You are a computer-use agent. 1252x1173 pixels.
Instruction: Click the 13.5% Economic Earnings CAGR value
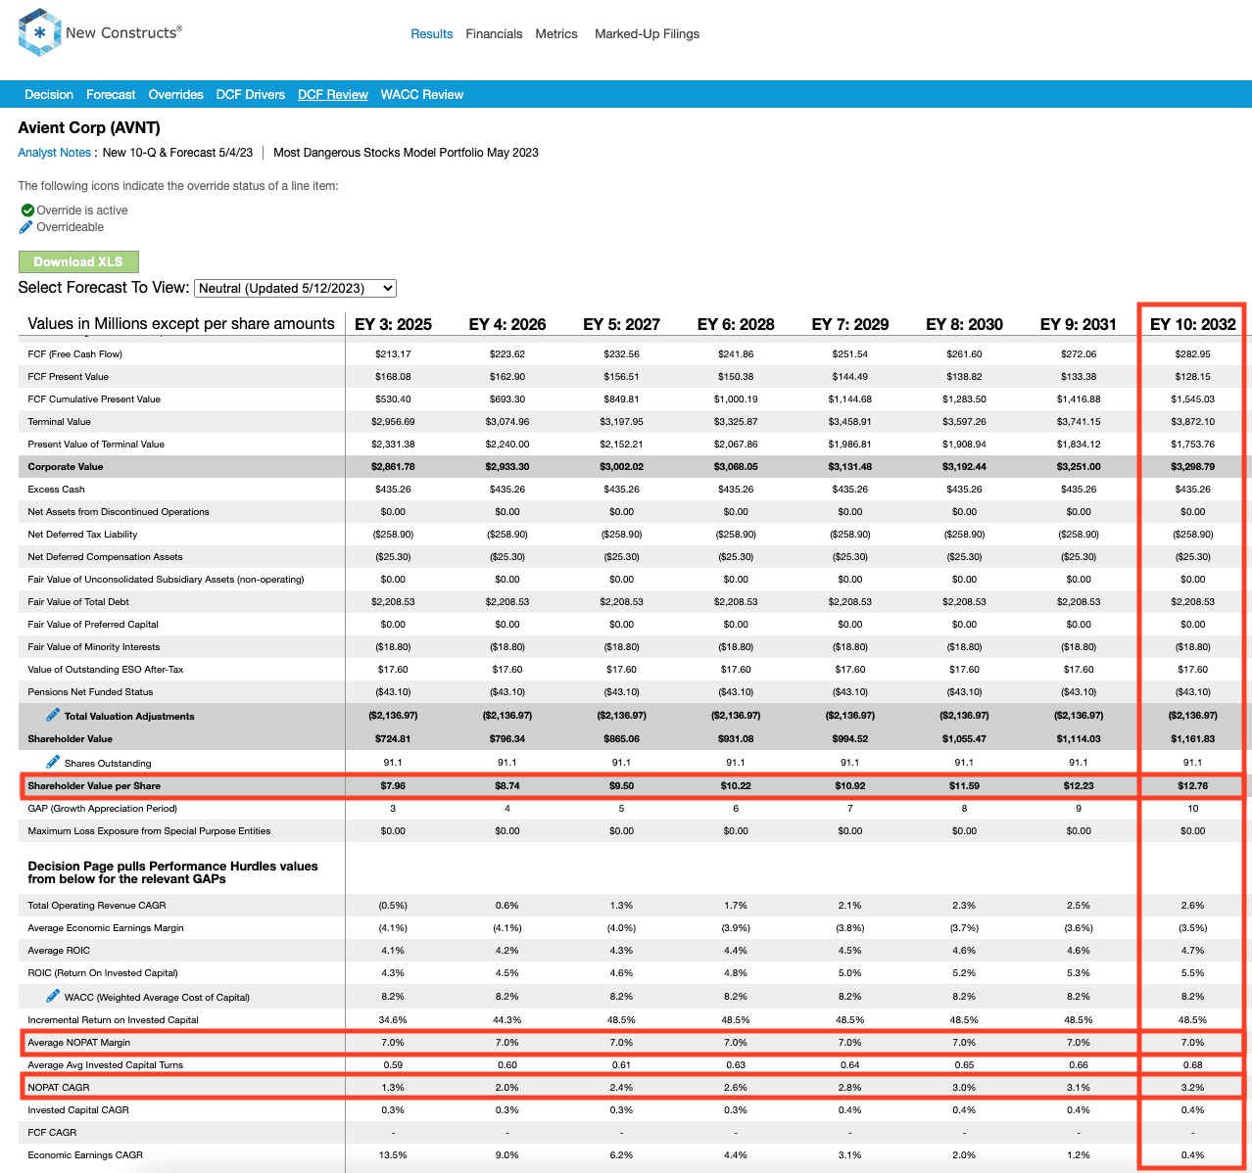point(393,1155)
